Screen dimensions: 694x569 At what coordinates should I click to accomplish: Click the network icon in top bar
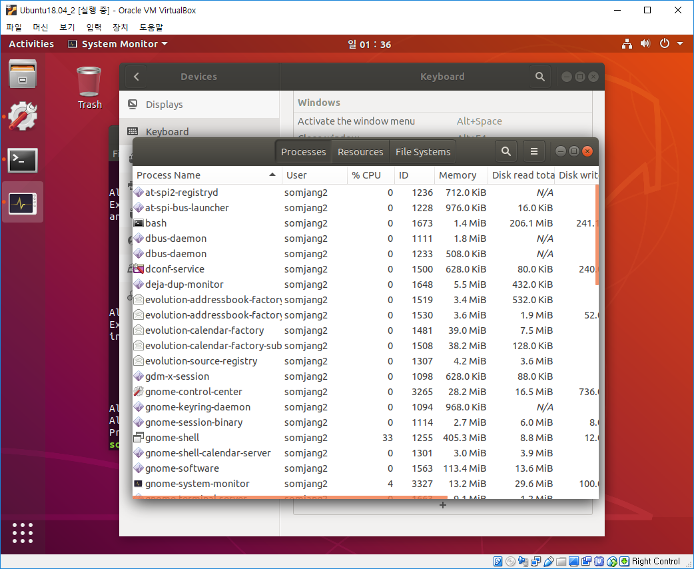(627, 44)
